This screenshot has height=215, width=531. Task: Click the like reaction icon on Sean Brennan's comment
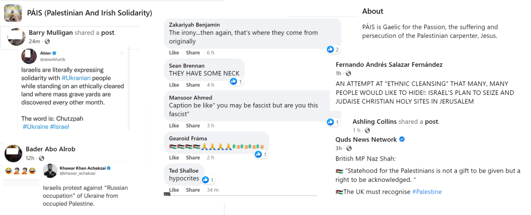click(x=234, y=81)
